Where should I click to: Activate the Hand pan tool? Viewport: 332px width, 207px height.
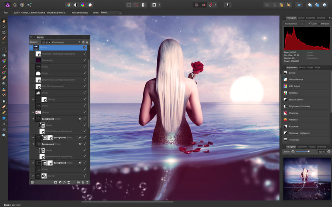4,20
